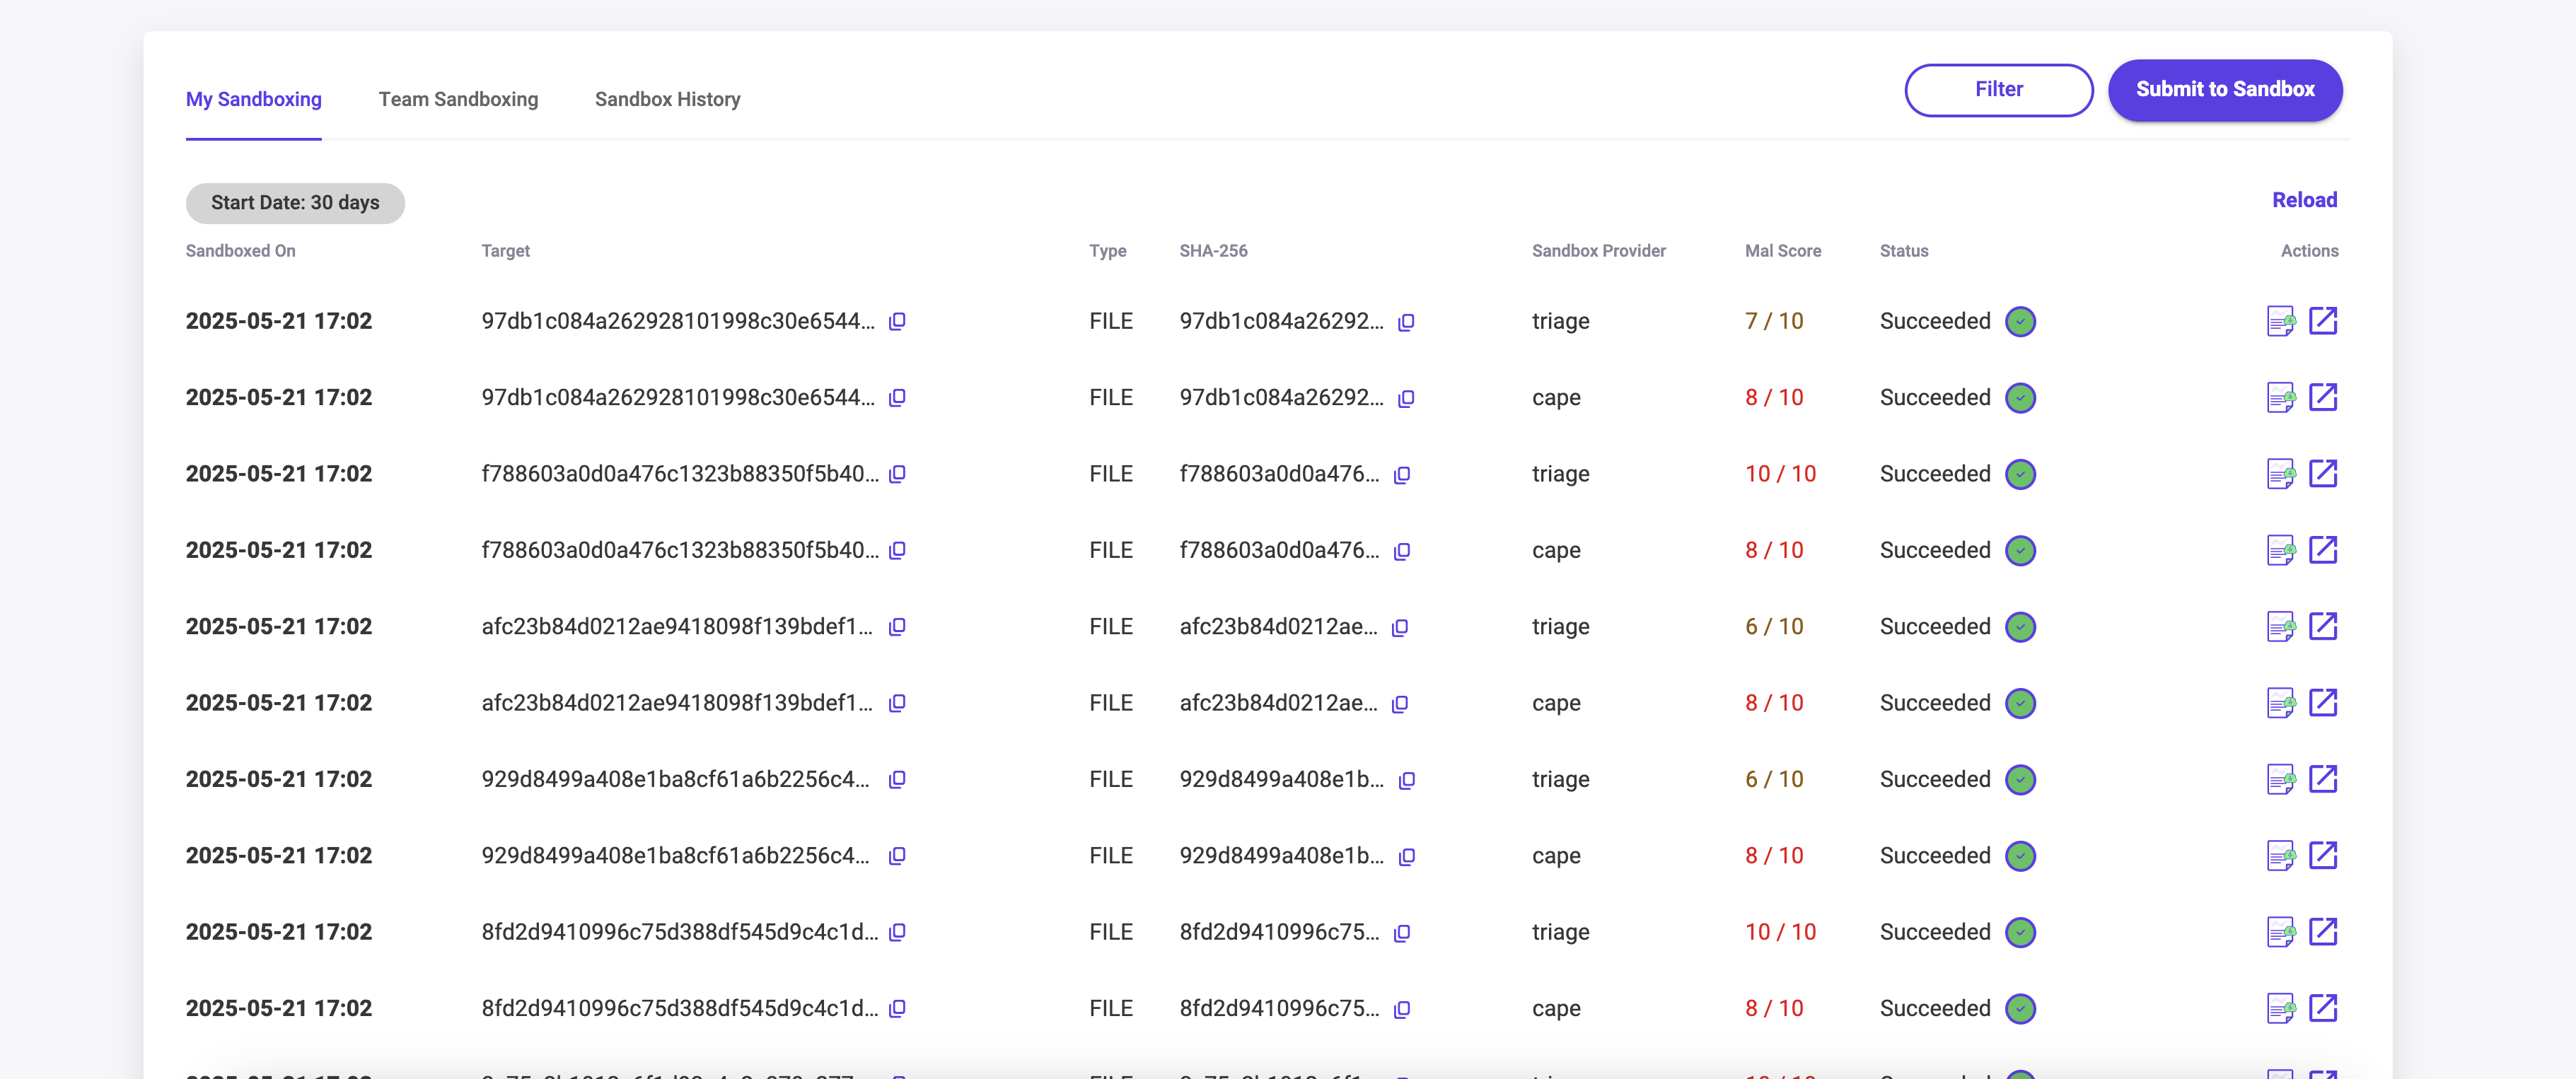Screen dimensions: 2576x1079
Task: Open external link for f788603a0d triage row
Action: tap(2322, 474)
